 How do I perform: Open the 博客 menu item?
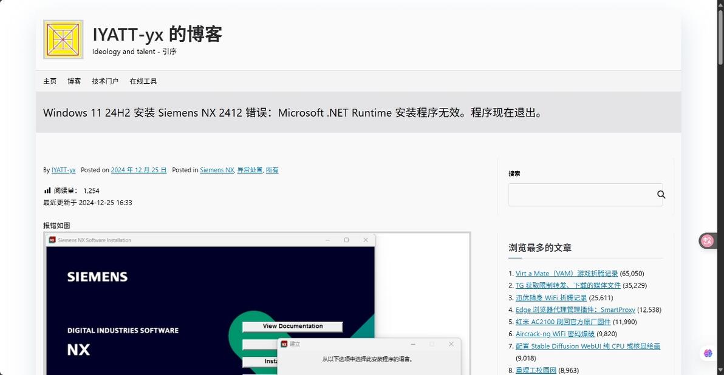[74, 81]
